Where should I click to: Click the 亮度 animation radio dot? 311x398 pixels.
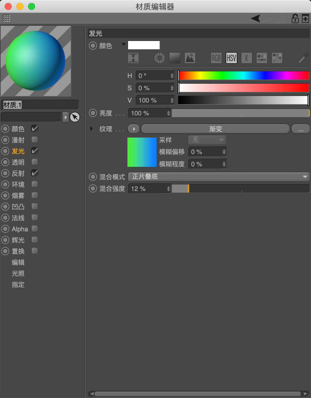point(93,113)
